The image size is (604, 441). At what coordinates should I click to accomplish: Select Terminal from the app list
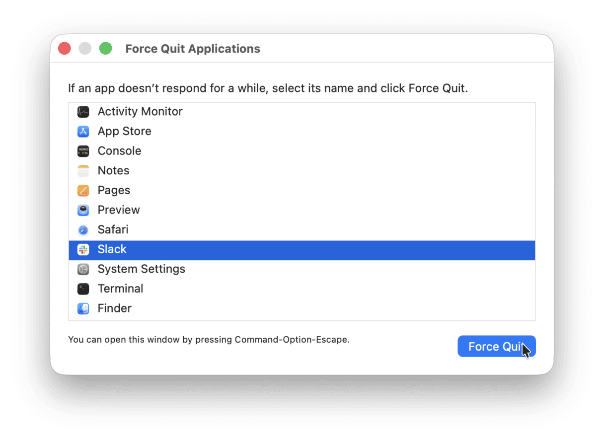[x=120, y=289]
